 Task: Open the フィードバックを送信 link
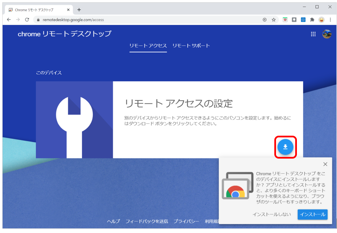click(147, 221)
